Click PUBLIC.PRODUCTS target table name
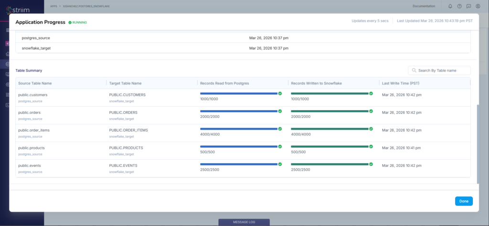This screenshot has height=226, width=489. [x=126, y=148]
